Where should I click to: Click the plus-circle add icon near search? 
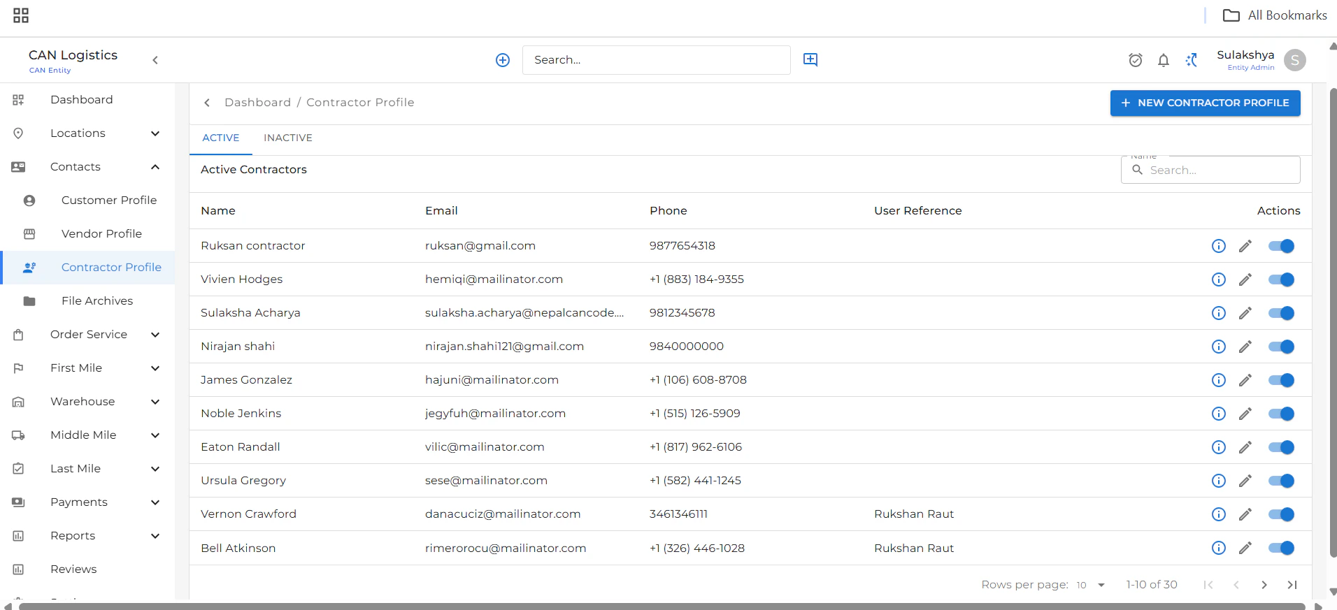tap(503, 60)
